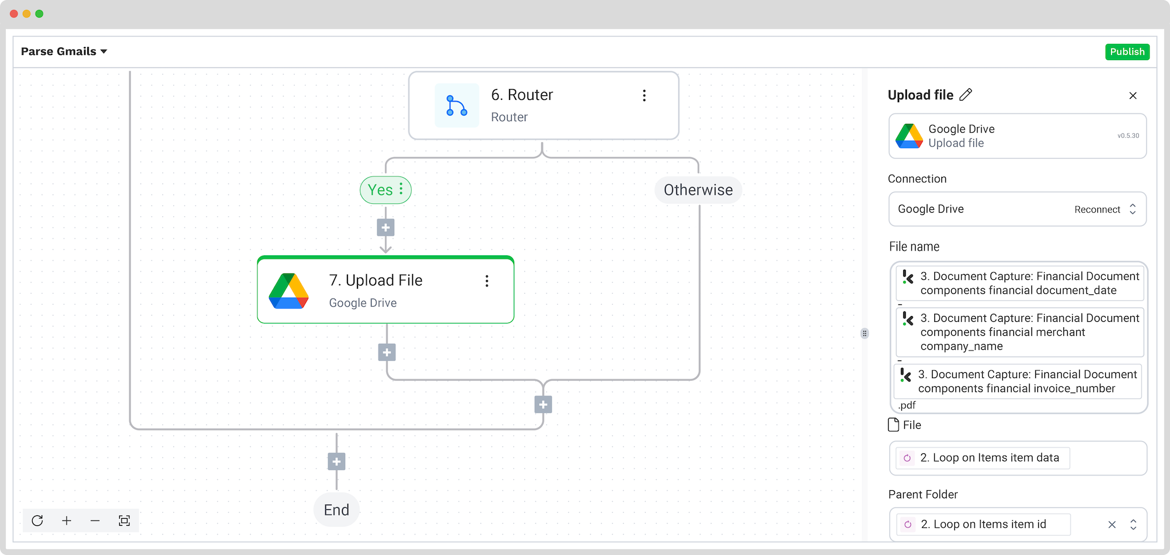Open the 6. Router three-dot menu
The image size is (1170, 555).
(644, 96)
